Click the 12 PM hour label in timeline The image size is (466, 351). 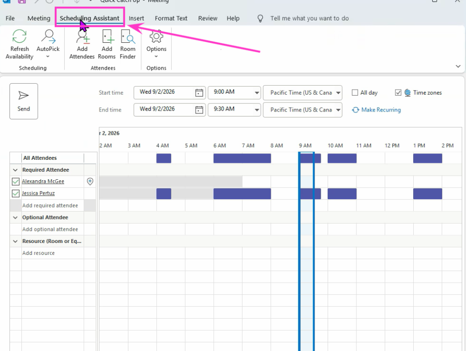click(x=392, y=146)
